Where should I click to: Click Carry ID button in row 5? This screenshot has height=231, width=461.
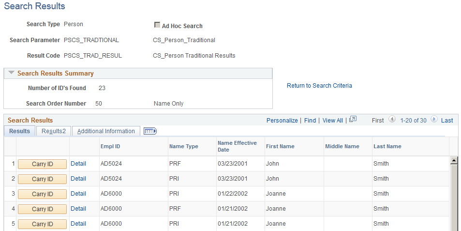(x=43, y=224)
